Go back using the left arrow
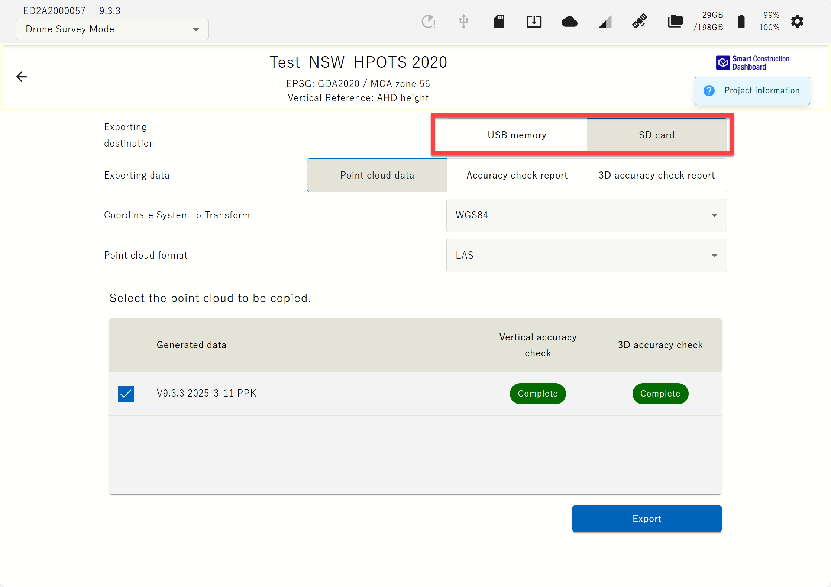 click(22, 77)
